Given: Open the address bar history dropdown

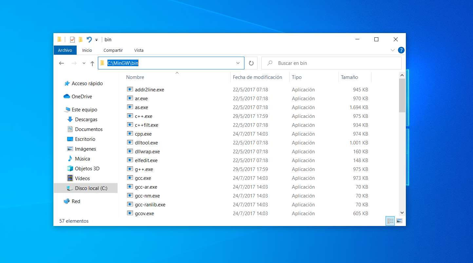Looking at the screenshot, I should pos(238,63).
